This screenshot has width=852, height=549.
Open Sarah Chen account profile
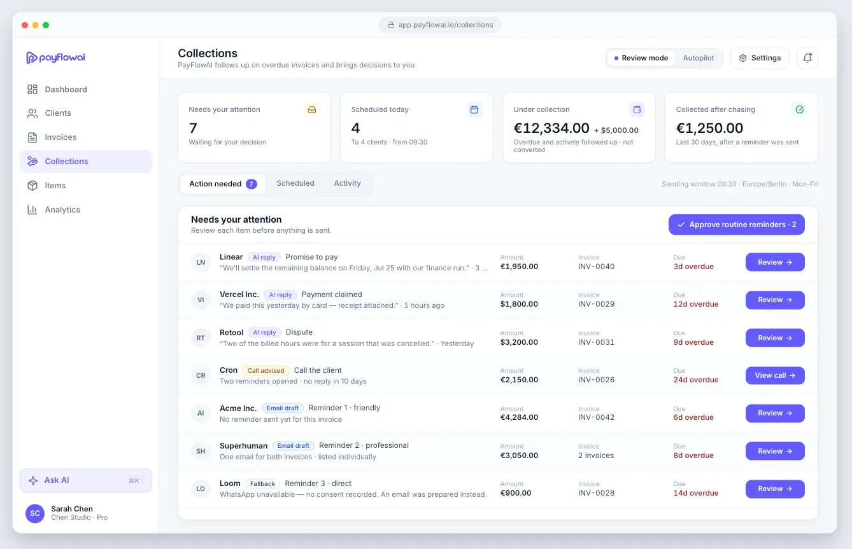[x=86, y=513]
